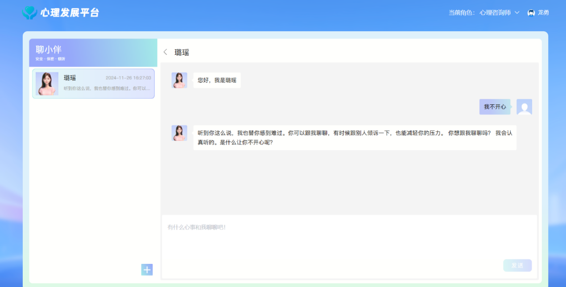
Task: Click the chevron arrow beside 心理咨询师
Action: click(x=517, y=12)
